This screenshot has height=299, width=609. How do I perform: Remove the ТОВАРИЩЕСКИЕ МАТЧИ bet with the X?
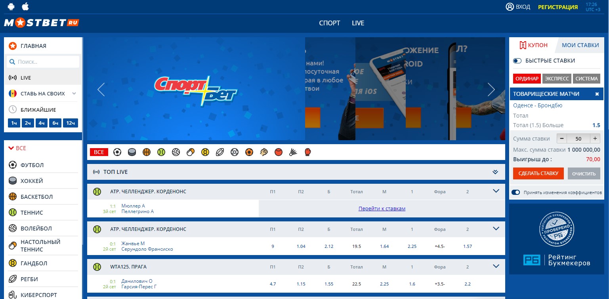[x=597, y=94]
